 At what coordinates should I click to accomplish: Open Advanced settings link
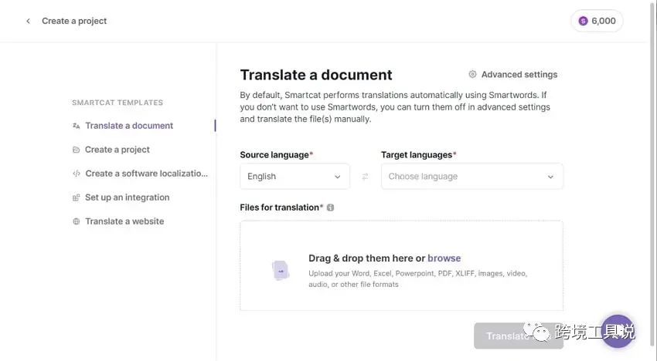[519, 75]
